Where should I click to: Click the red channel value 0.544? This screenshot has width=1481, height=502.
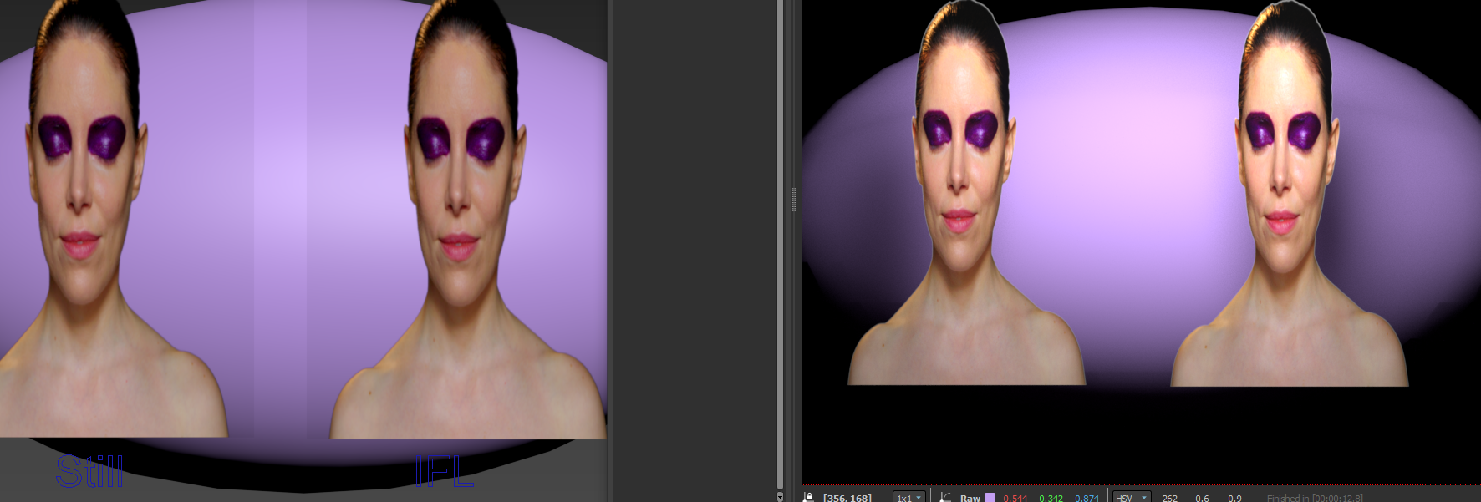click(x=1015, y=498)
